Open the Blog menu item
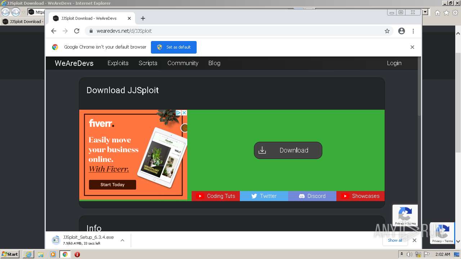This screenshot has width=461, height=259. [214, 63]
